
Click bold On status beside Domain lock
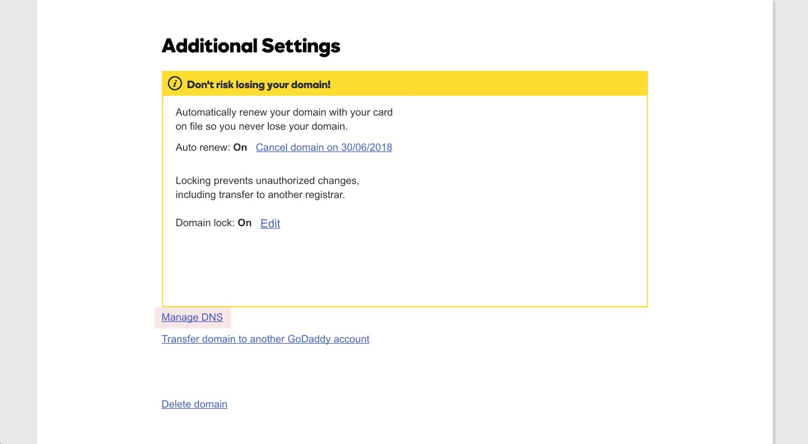pyautogui.click(x=244, y=223)
